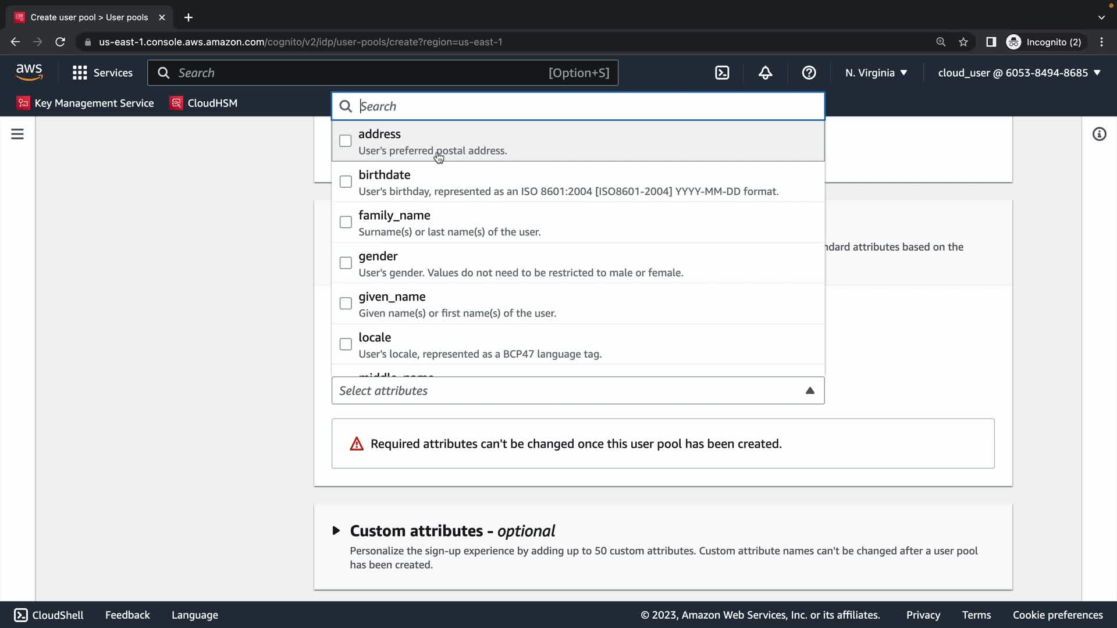Screen dimensions: 1117x628
Task: Open the Key Management Service shortcut
Action: click(x=86, y=103)
